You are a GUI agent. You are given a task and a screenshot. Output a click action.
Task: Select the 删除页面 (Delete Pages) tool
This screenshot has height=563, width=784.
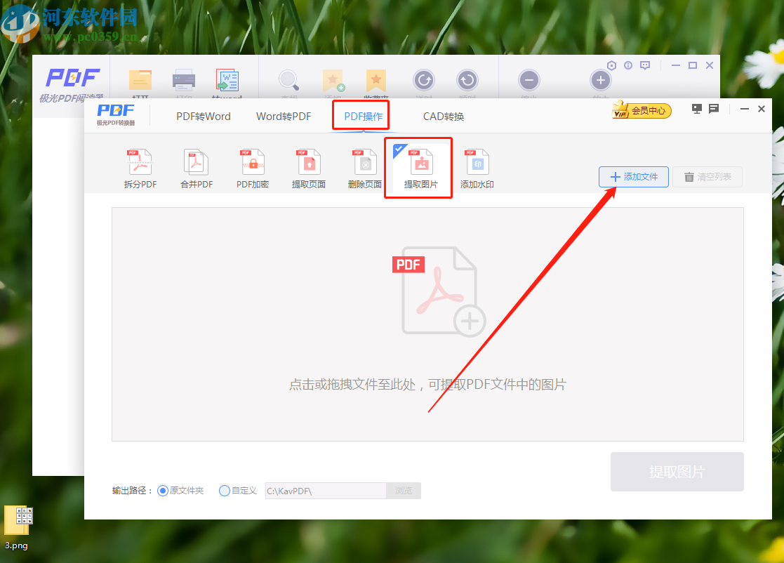364,167
